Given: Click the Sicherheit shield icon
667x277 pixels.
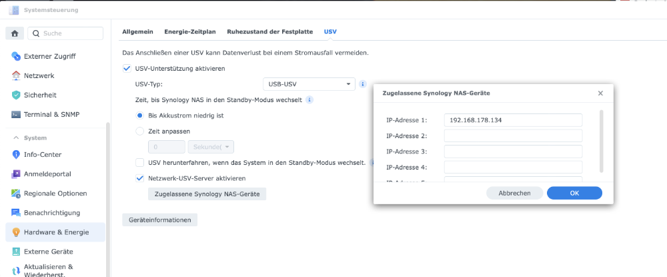Looking at the screenshot, I should tap(17, 95).
